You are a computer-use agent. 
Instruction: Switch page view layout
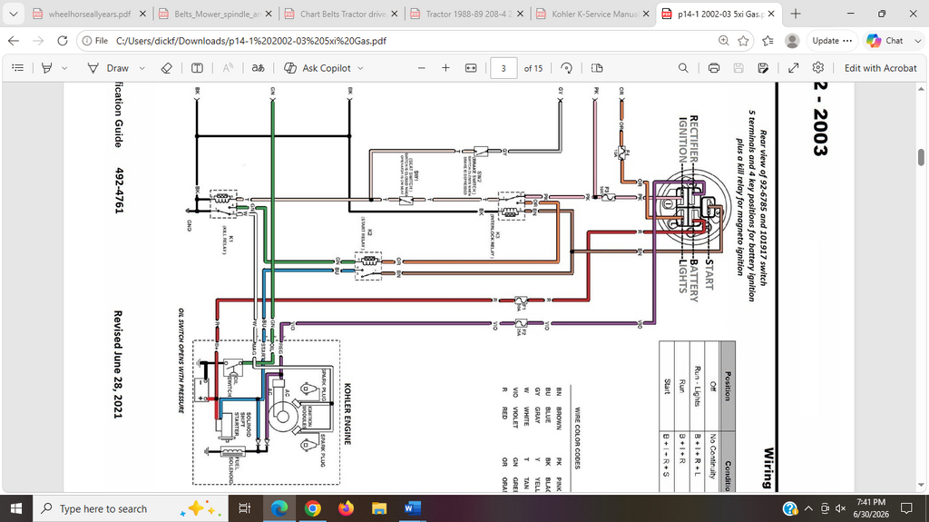[x=597, y=68]
